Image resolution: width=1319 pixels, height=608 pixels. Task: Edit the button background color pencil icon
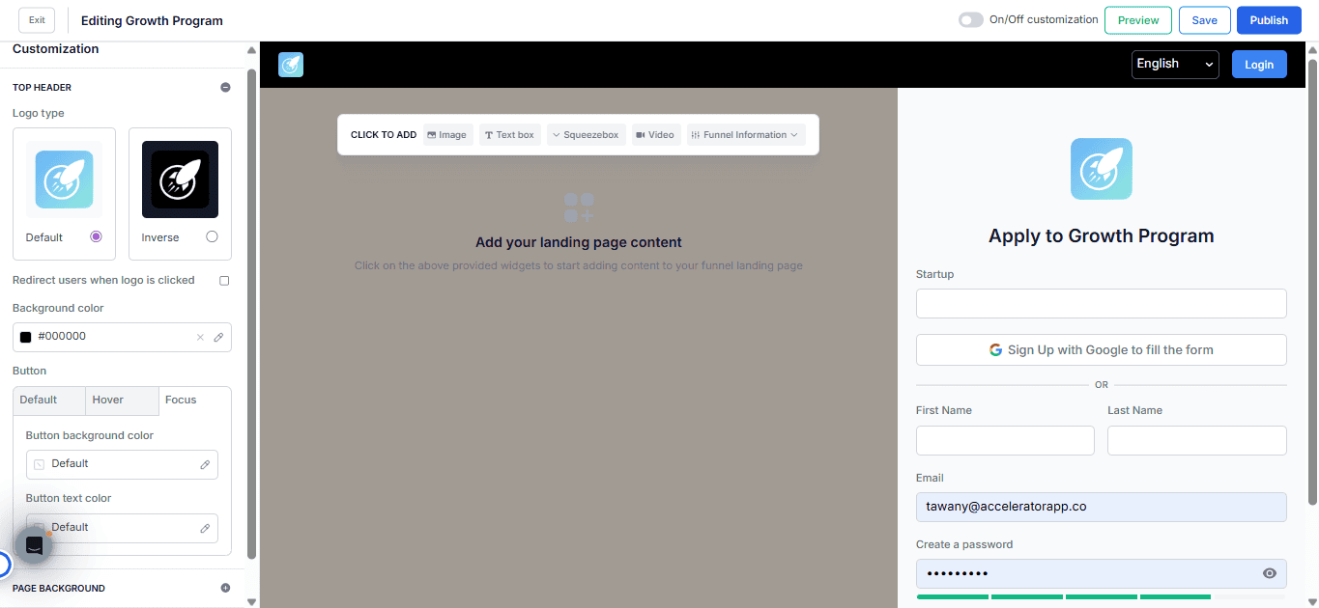(205, 464)
